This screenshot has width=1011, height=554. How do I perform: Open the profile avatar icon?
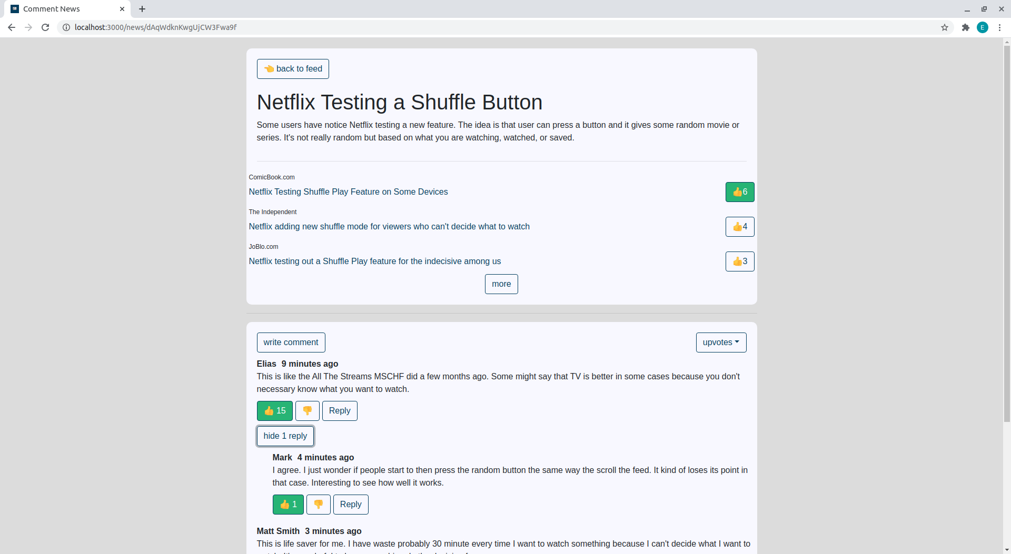click(x=983, y=27)
